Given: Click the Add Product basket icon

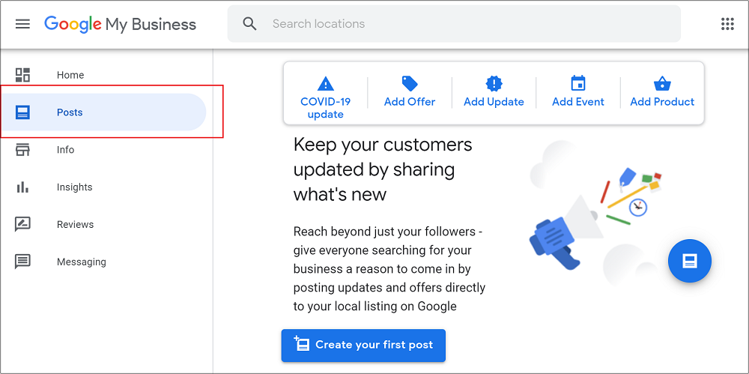Looking at the screenshot, I should click(662, 84).
